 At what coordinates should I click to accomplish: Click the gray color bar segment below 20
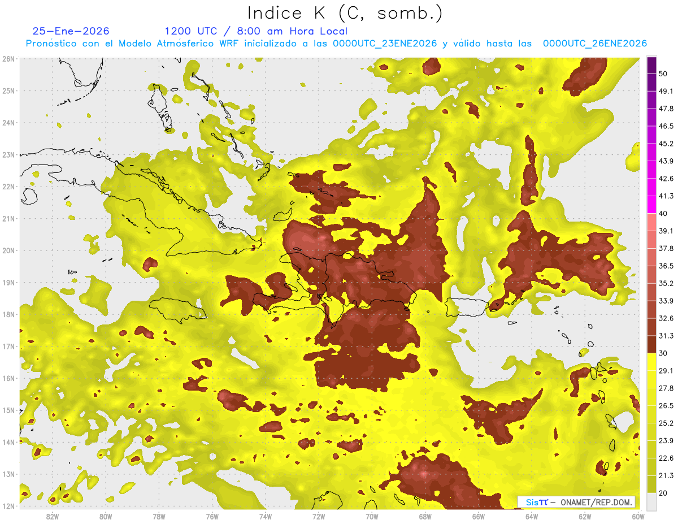pyautogui.click(x=651, y=501)
